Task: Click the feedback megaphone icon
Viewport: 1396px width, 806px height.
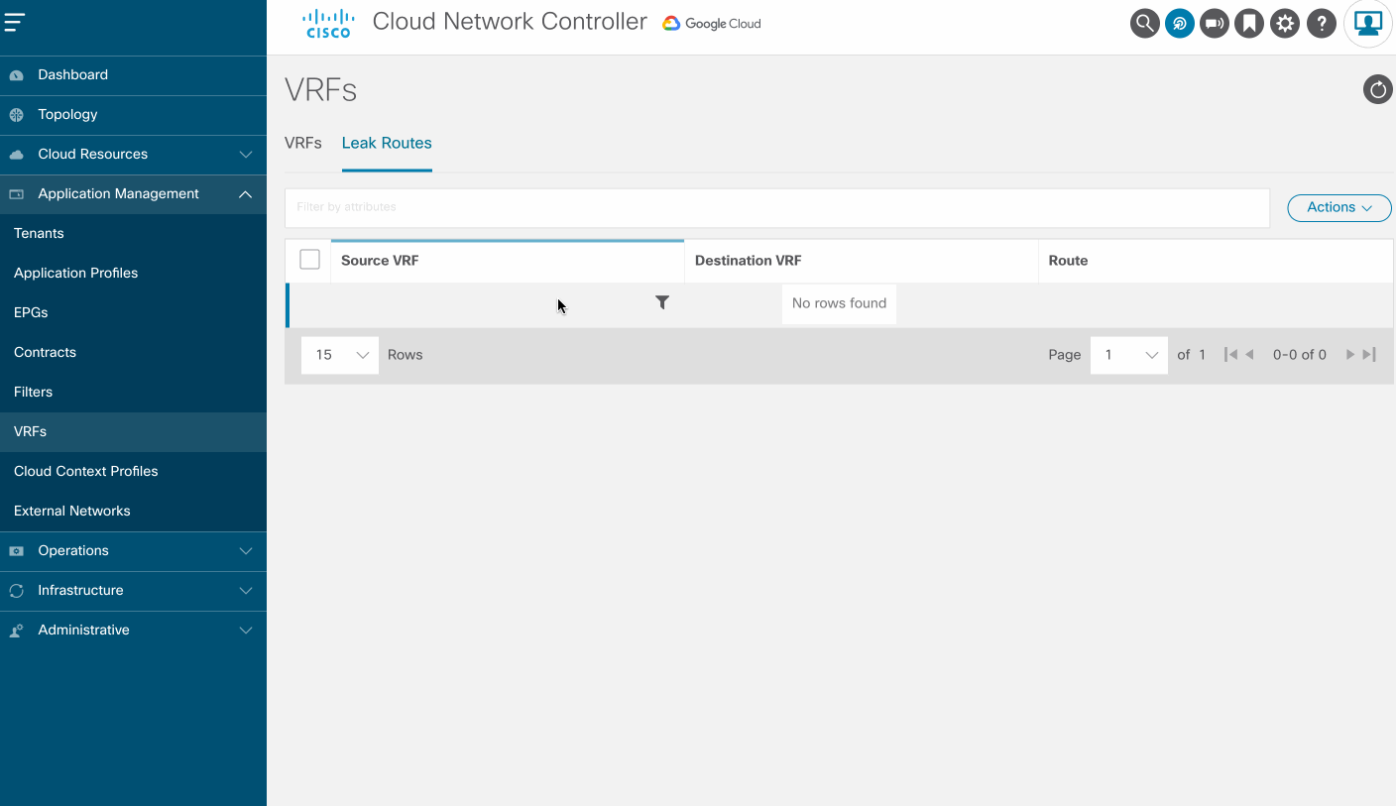Action: (x=1215, y=24)
